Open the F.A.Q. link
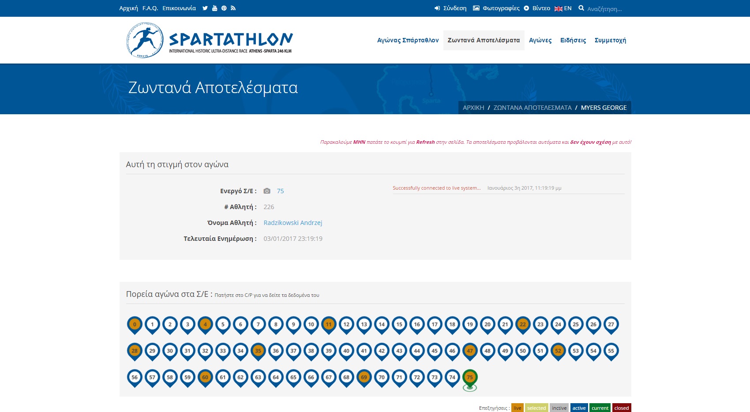Screen dimensions: 750x412 [x=150, y=8]
